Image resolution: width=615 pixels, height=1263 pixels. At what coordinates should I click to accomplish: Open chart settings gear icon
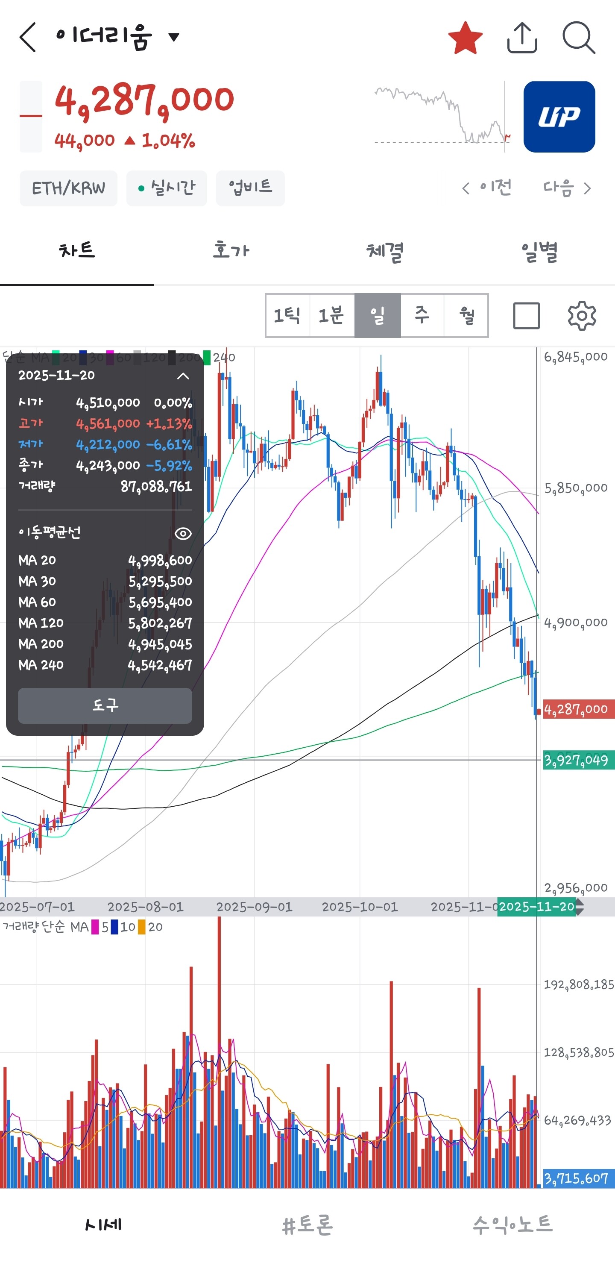pyautogui.click(x=582, y=315)
